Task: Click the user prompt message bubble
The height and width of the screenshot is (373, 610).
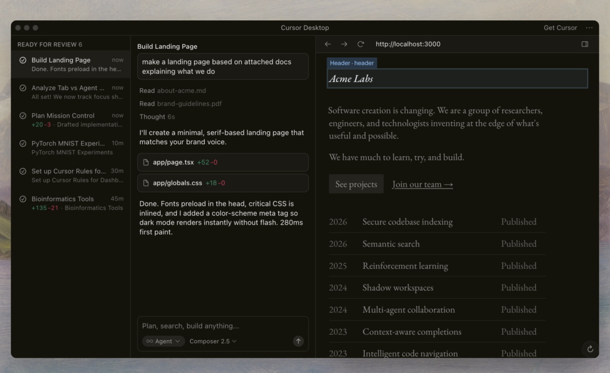Action: [223, 67]
